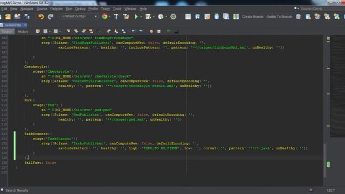Open the Navigate menu
Viewport: 345px width, 194px height.
click(x=27, y=9)
